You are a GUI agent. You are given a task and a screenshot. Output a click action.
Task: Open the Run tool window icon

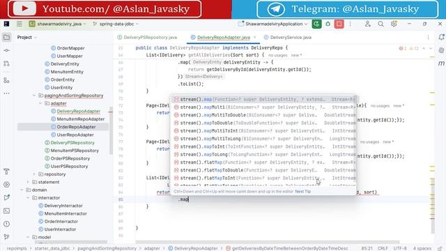coord(6,197)
